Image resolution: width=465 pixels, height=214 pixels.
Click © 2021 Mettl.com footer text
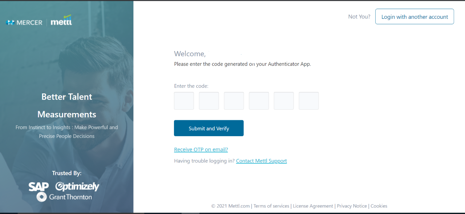231,206
